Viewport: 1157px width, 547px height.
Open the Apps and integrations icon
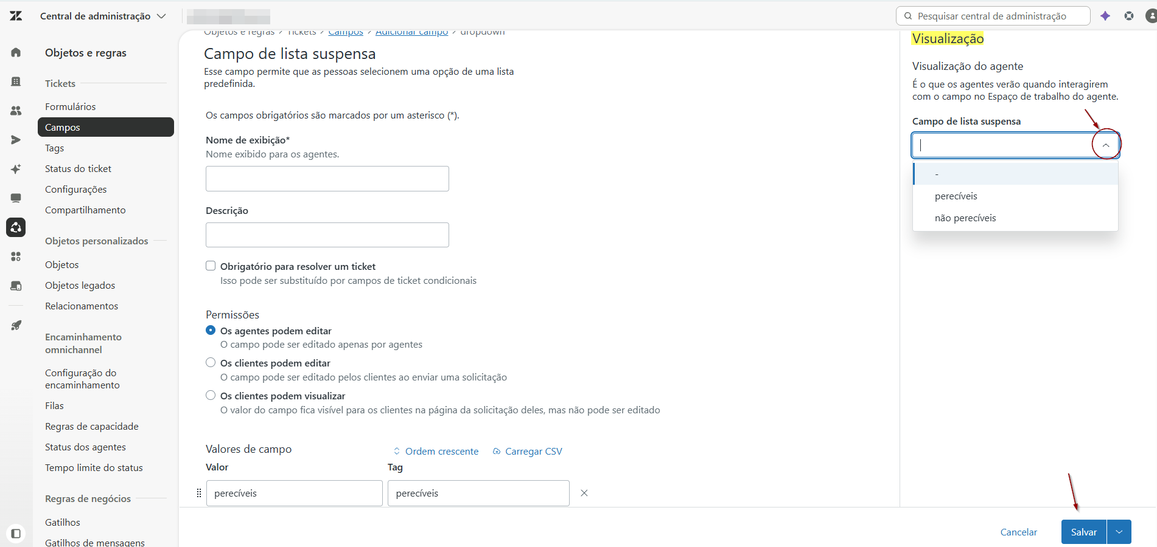pyautogui.click(x=16, y=256)
